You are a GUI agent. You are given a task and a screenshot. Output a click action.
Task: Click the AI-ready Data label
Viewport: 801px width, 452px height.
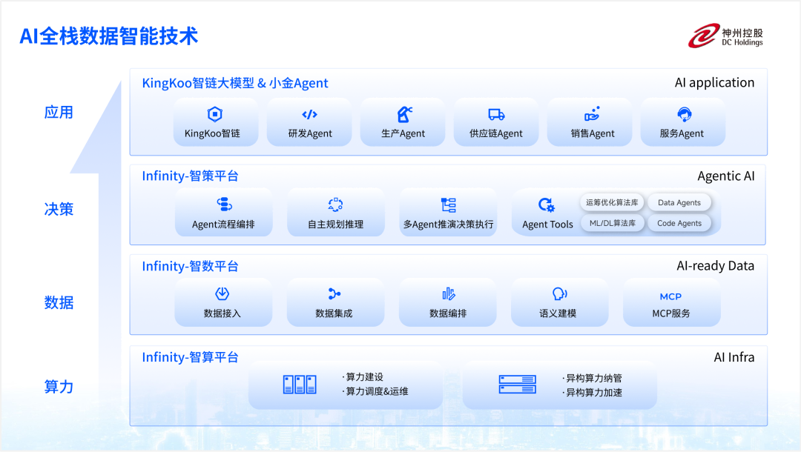pos(715,266)
